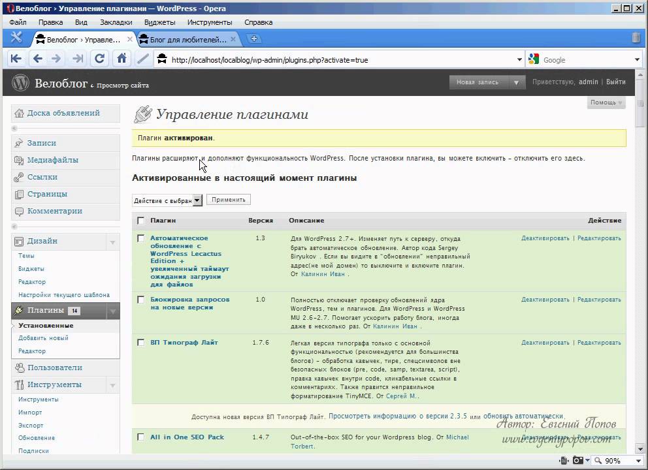Click the Страницы pages icon

pyautogui.click(x=19, y=194)
